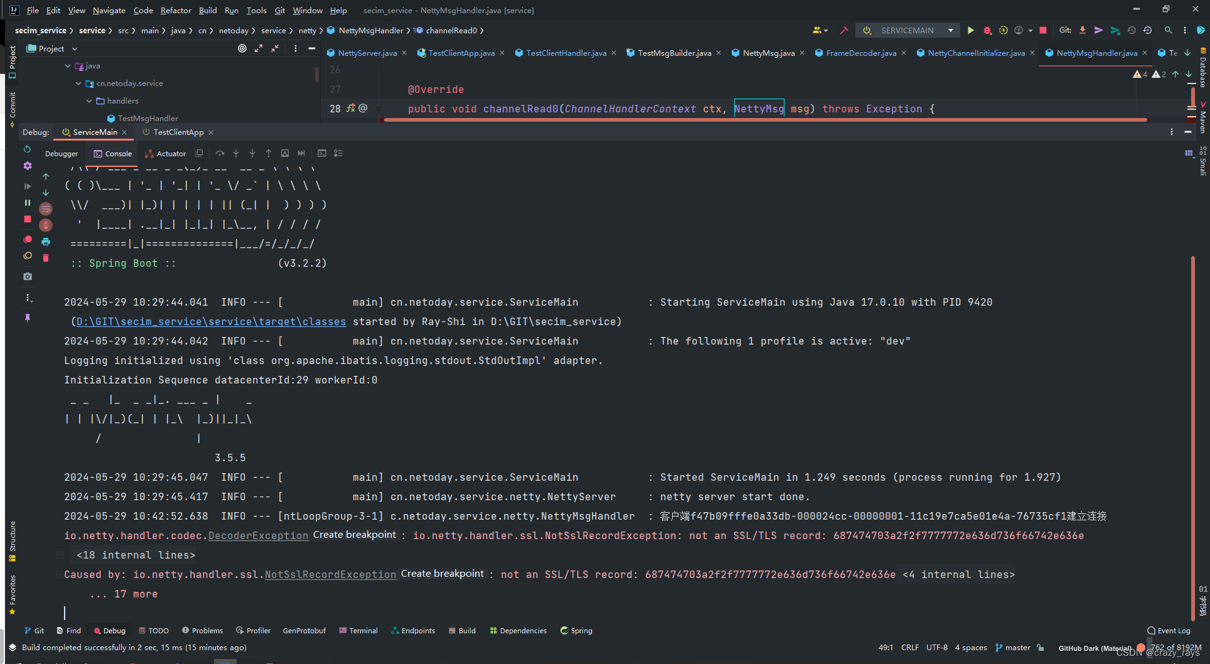Screen dimensions: 1210x664
Task: Open the code-with-me users dropdown
Action: click(x=820, y=30)
